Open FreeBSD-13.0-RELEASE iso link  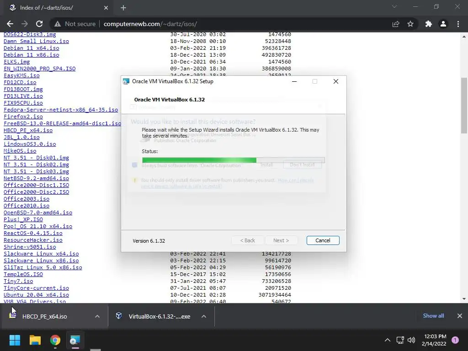click(62, 123)
